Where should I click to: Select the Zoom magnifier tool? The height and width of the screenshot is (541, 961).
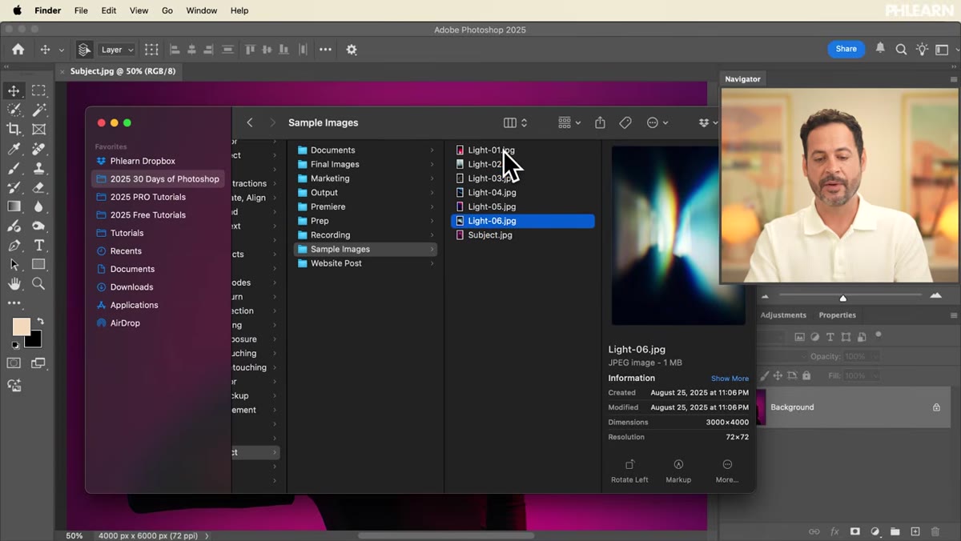click(x=38, y=283)
